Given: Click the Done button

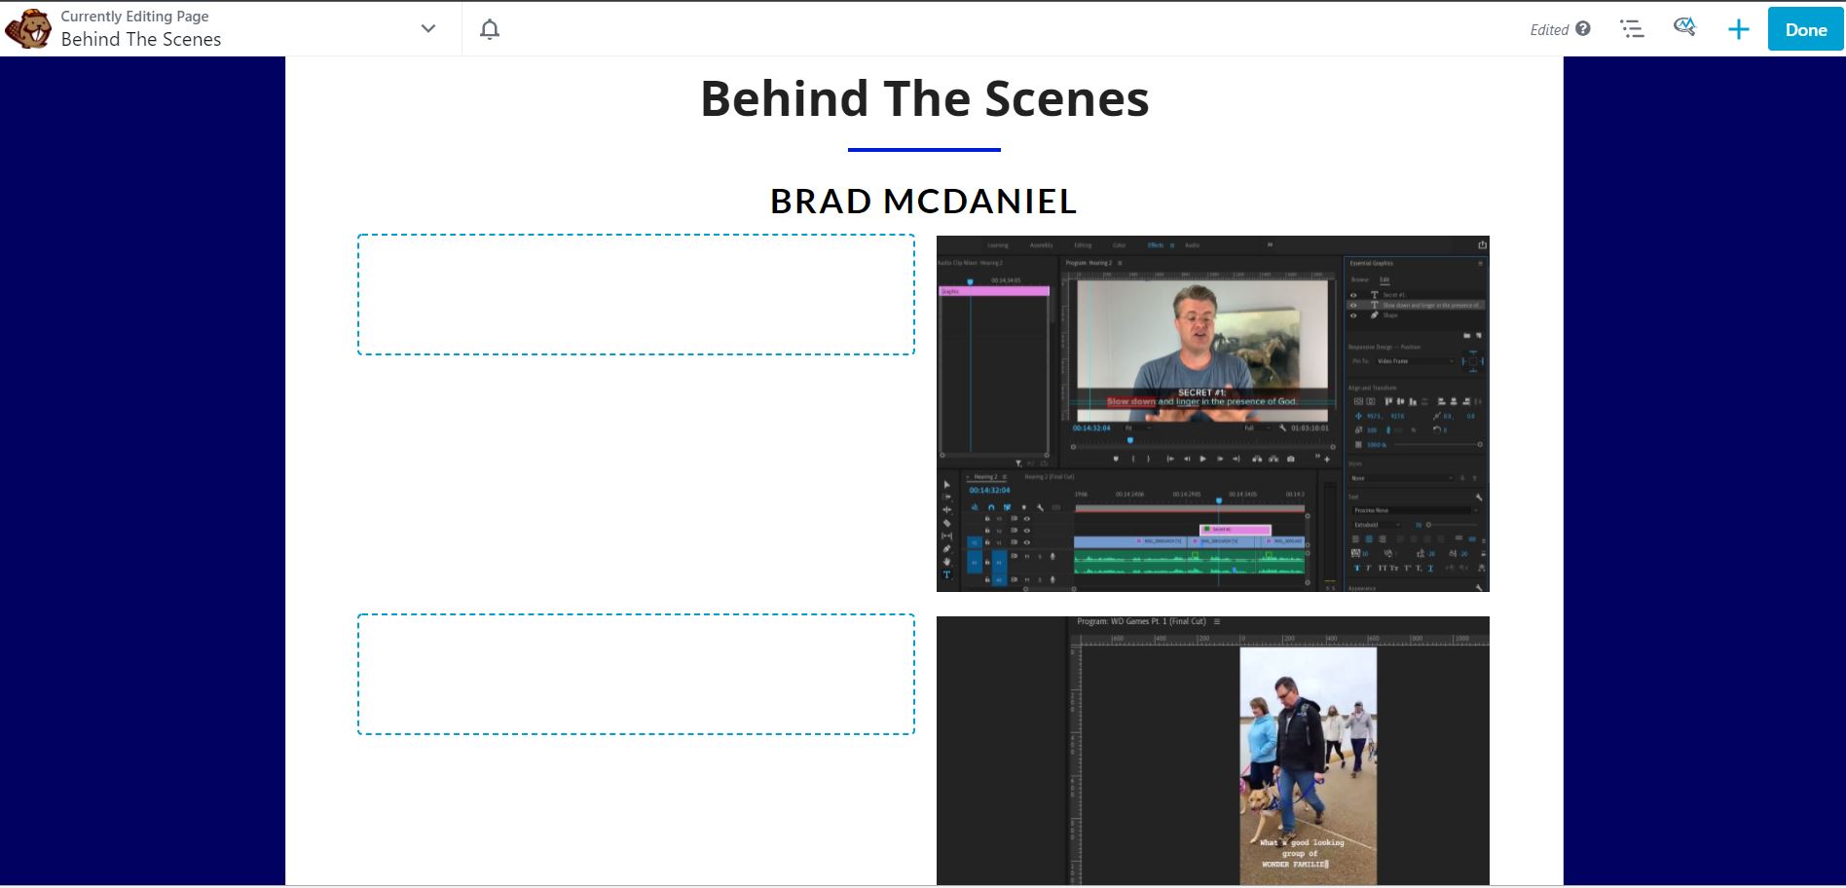Looking at the screenshot, I should (x=1806, y=29).
